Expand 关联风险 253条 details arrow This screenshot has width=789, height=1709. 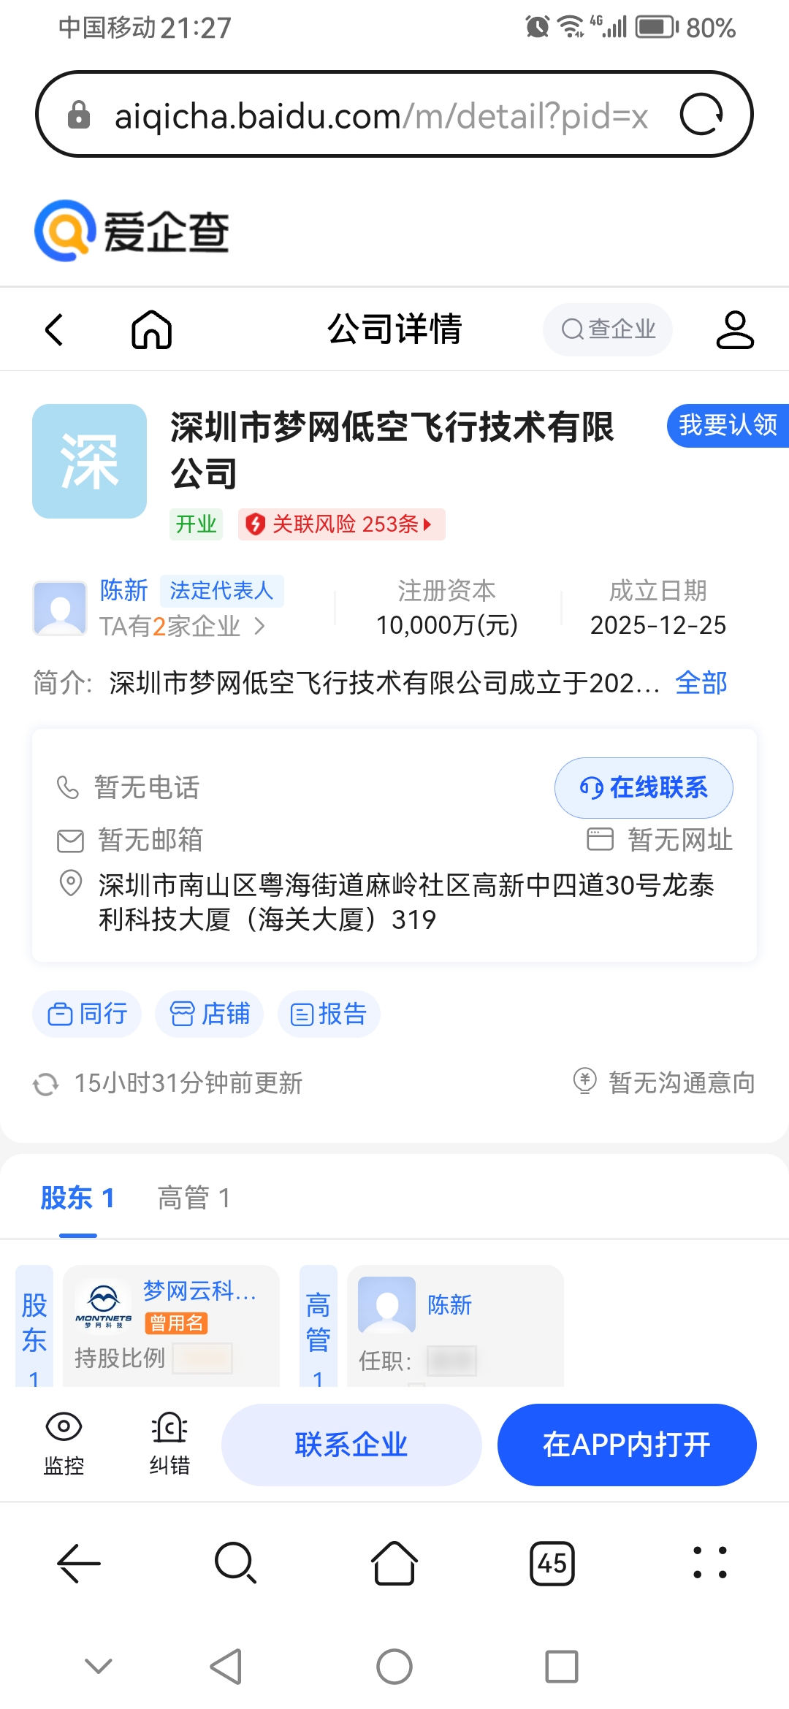click(x=427, y=524)
